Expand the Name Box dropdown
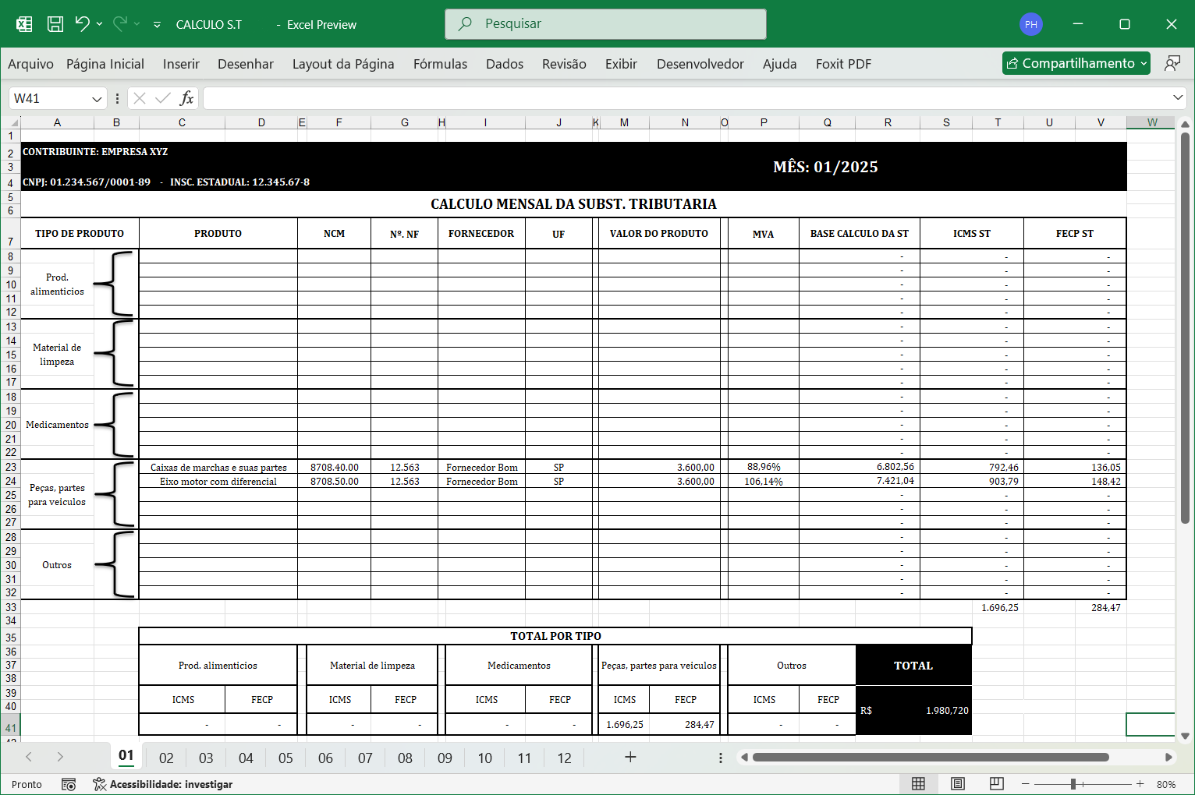This screenshot has height=795, width=1195. [x=97, y=99]
